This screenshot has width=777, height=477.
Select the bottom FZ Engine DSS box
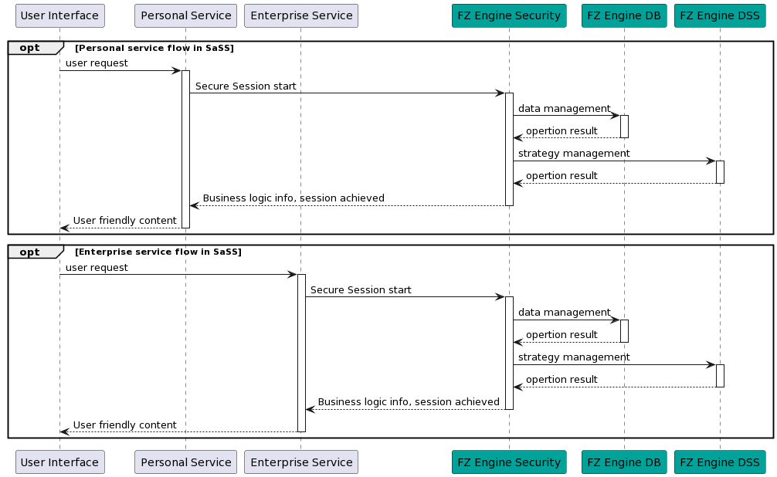tap(720, 462)
